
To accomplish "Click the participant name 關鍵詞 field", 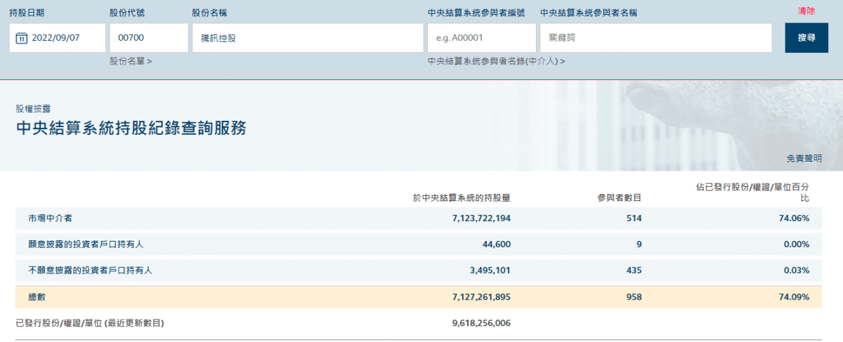I will (655, 38).
